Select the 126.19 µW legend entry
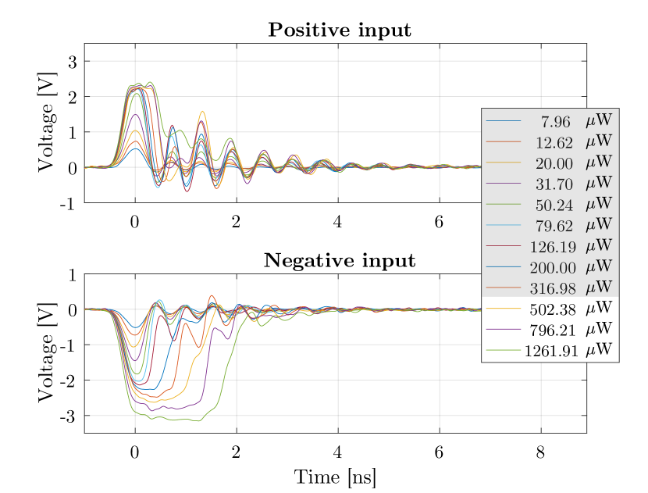Viewport: 648px width, 493px height. tap(550, 246)
